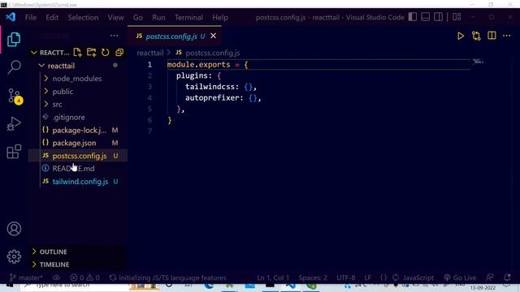Open editor more actions ellipsis

coord(507,36)
